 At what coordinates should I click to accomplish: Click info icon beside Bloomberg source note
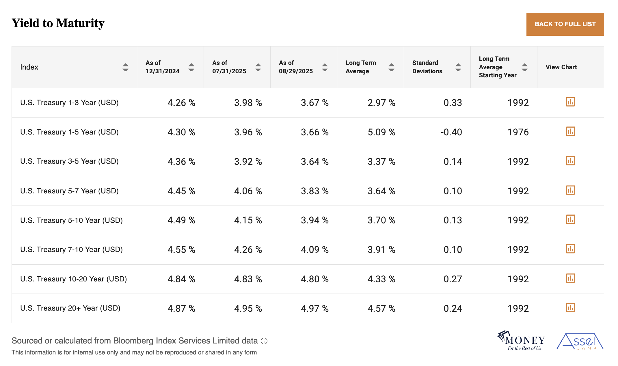(x=264, y=341)
